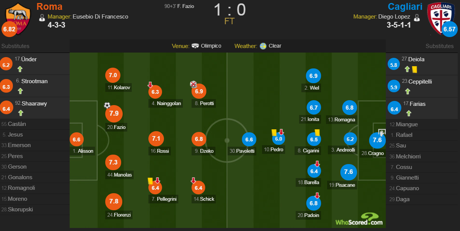Select Strootman in the Roma substitutes list
This screenshot has height=231, width=460.
coord(34,82)
